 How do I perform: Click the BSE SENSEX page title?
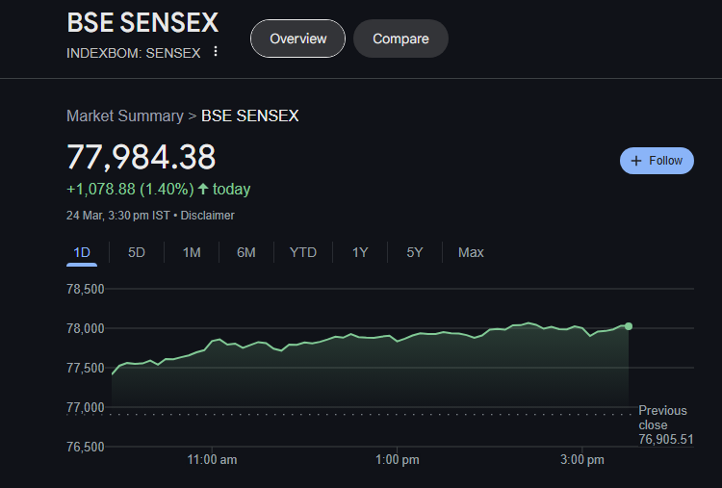coord(142,22)
